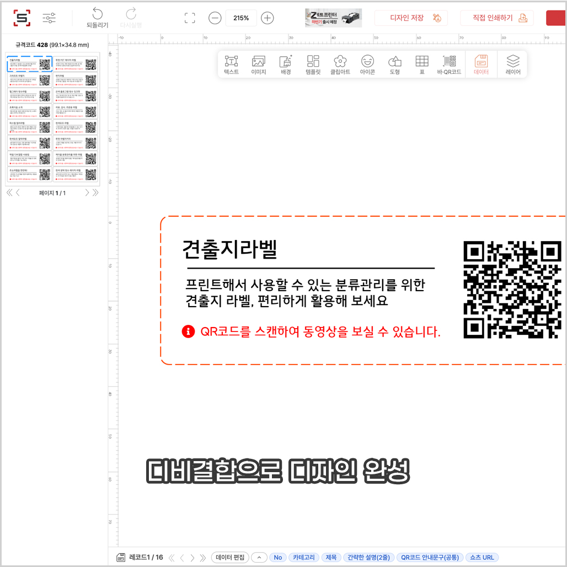Open the 바·QR코드 tool

pyautogui.click(x=449, y=65)
